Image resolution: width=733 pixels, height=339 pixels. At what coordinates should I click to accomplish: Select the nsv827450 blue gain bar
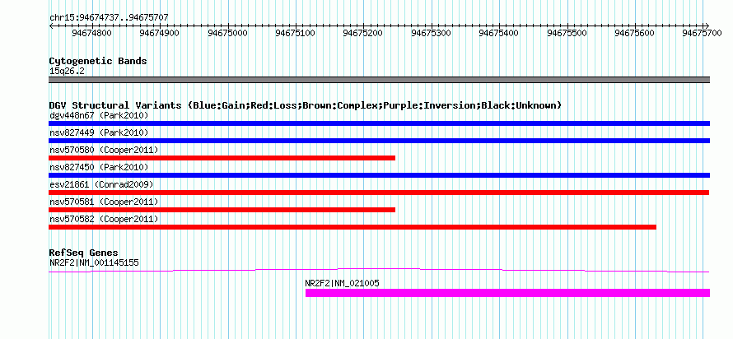[x=379, y=175]
